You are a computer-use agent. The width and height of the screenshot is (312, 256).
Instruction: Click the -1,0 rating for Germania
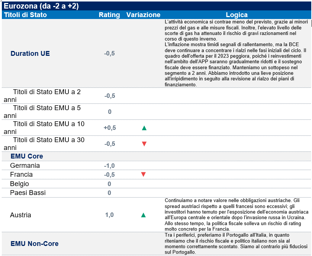click(109, 166)
